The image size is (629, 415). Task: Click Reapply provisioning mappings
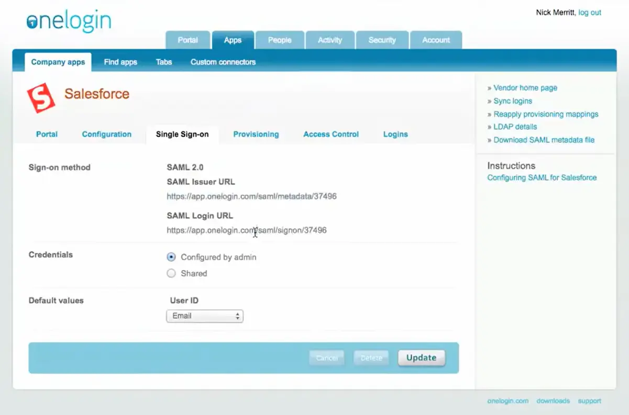point(546,114)
